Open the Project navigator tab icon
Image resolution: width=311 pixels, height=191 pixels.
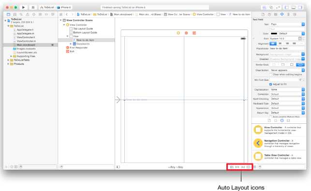[x=8, y=15]
